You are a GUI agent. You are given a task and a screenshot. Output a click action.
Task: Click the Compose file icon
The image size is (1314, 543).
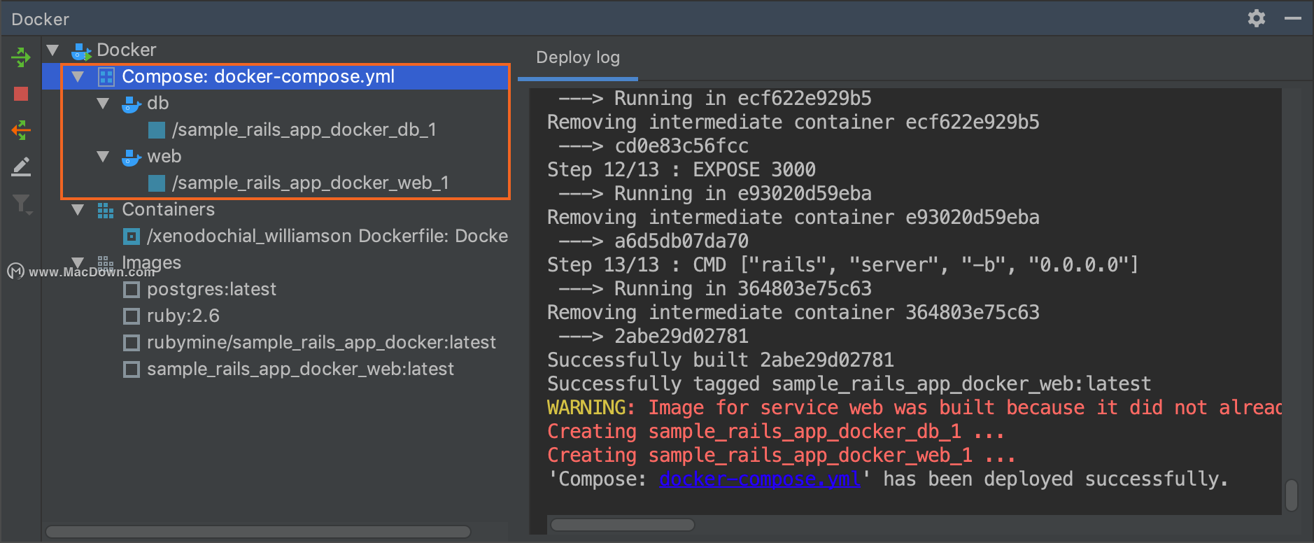(106, 77)
